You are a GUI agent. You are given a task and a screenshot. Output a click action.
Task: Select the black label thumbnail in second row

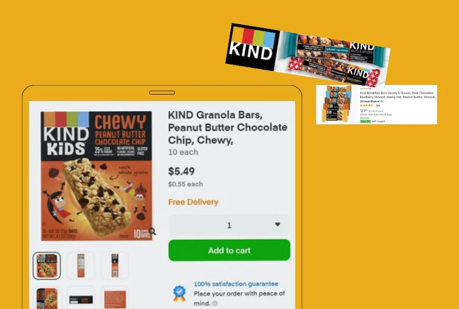coord(81,298)
